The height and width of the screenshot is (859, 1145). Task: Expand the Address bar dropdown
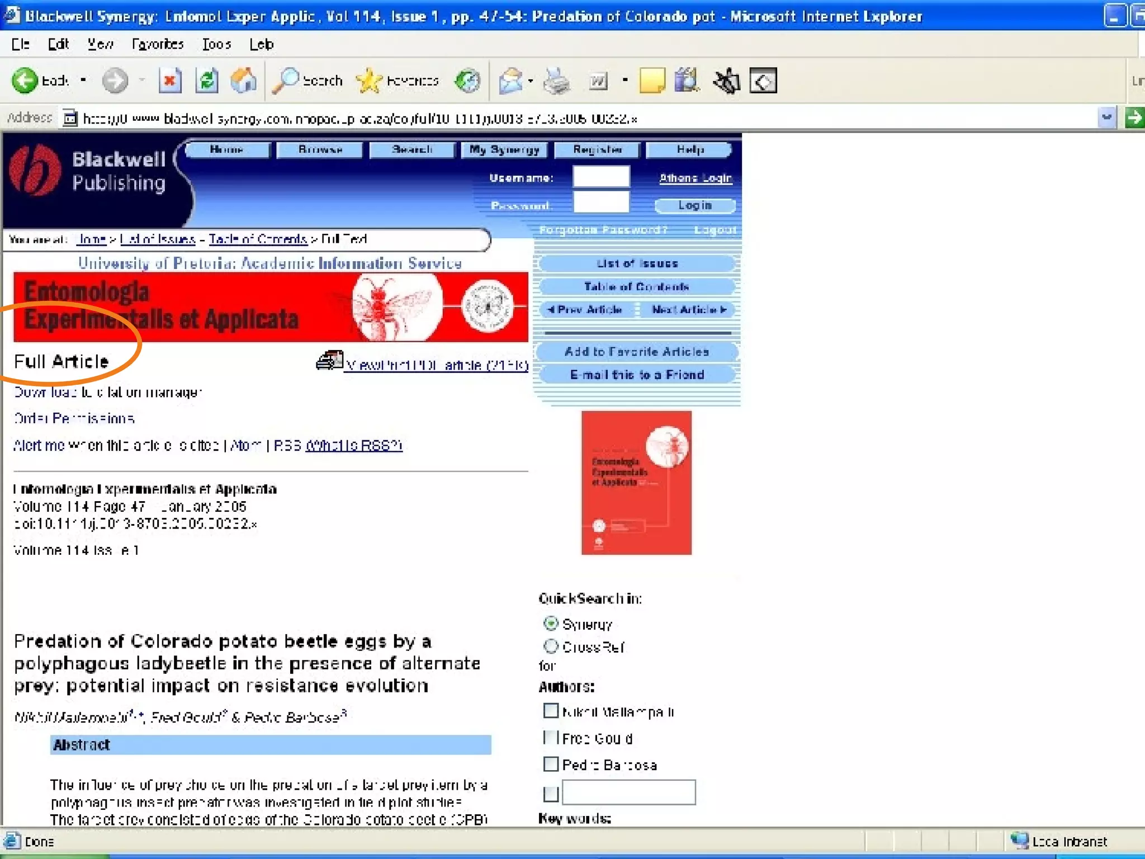(1106, 117)
